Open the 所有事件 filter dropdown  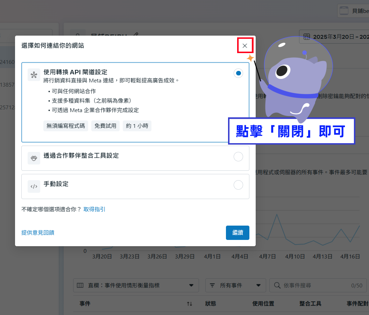coord(236,285)
